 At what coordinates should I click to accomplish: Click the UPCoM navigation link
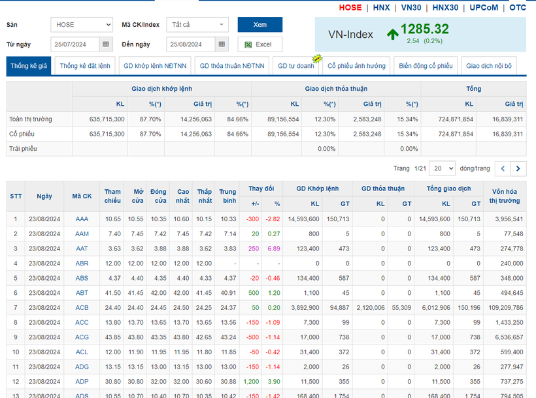(x=484, y=8)
